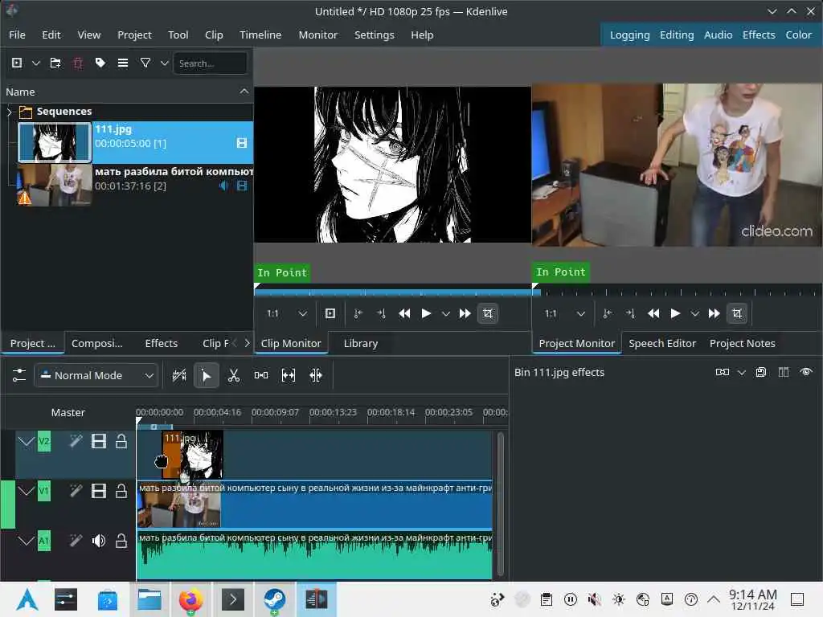Viewport: 823px width, 617px height.
Task: Open the Project menu
Action: [134, 35]
